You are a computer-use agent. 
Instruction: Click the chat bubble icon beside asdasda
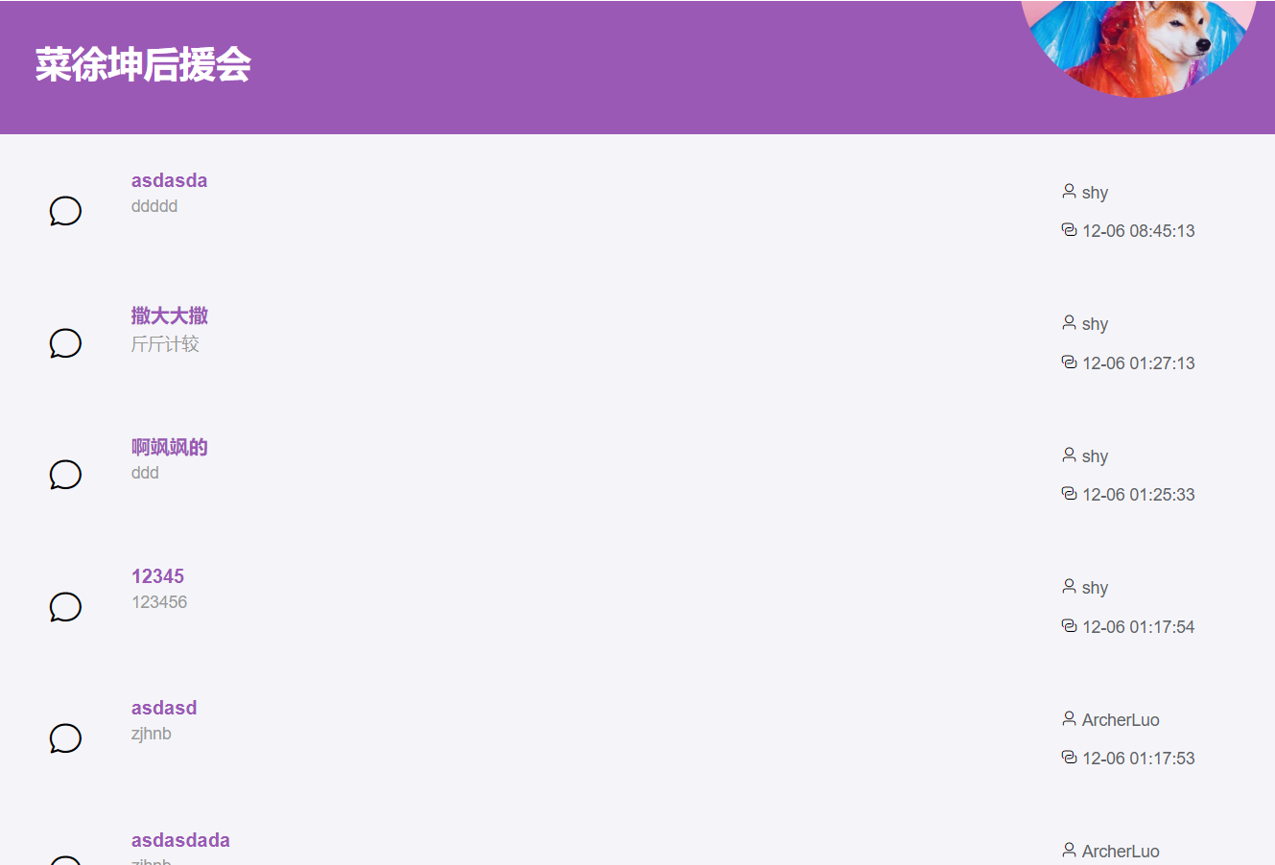coord(65,211)
